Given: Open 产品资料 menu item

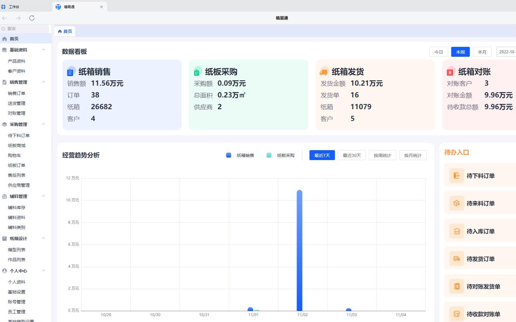Looking at the screenshot, I should 16,61.
